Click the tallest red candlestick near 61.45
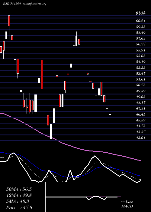 9,21
